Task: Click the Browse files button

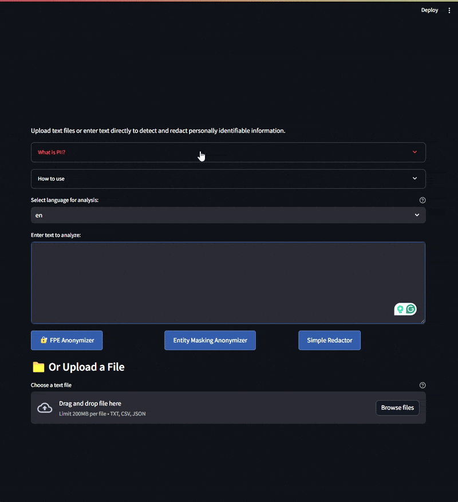Action: click(397, 407)
